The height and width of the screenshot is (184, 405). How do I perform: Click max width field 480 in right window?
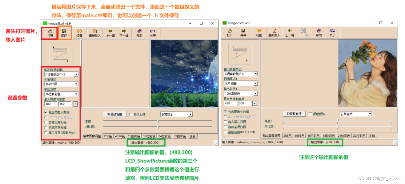click(x=230, y=104)
